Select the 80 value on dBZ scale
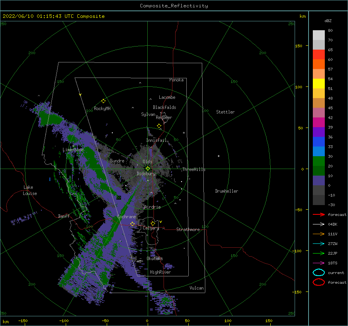 pos(330,30)
